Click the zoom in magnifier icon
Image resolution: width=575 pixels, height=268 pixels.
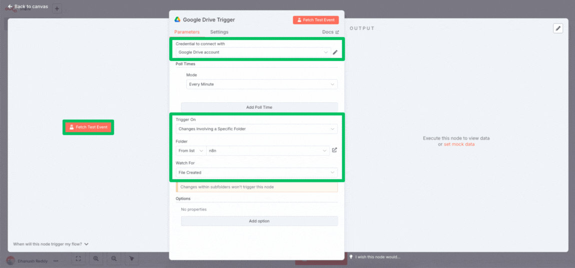pos(96,259)
